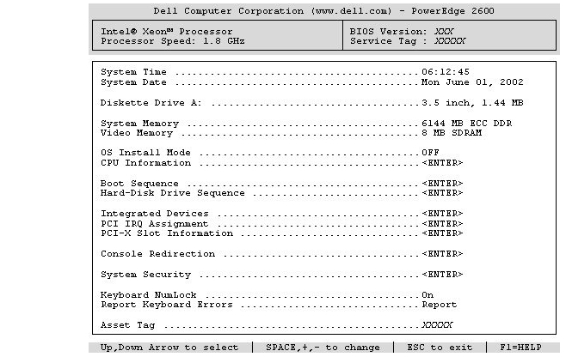Viewport: 566px width, 357px height.
Task: Click the Diskette Drive A: label
Action: pos(151,103)
